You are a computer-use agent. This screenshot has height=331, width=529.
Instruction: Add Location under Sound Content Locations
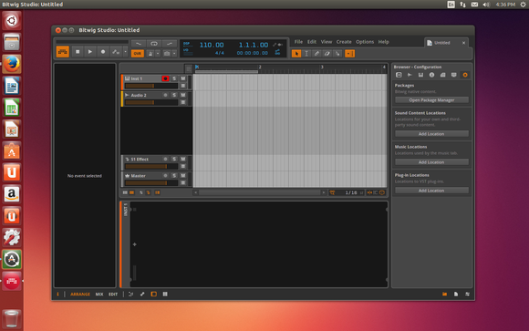pos(431,134)
